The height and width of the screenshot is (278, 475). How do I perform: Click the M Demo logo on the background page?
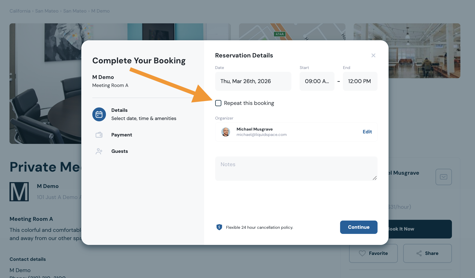click(x=19, y=192)
